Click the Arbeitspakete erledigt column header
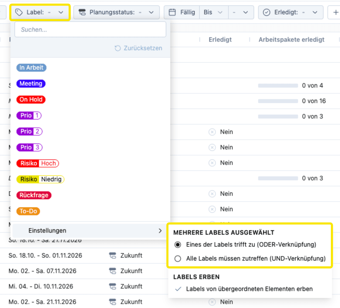Image resolution: width=340 pixels, height=308 pixels. (x=292, y=40)
